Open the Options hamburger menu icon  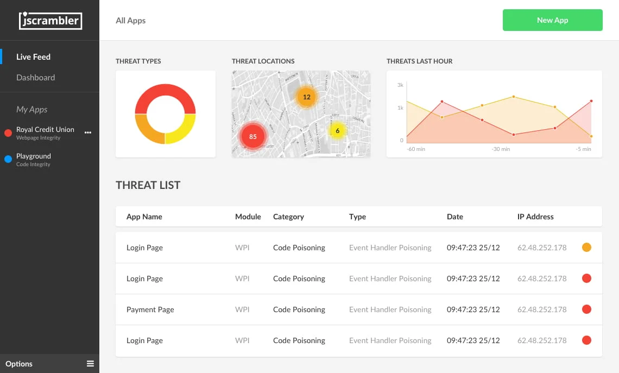pos(90,364)
